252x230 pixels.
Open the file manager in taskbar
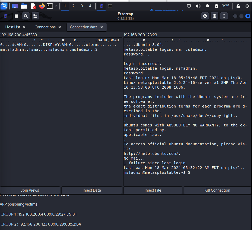coord(24,6)
